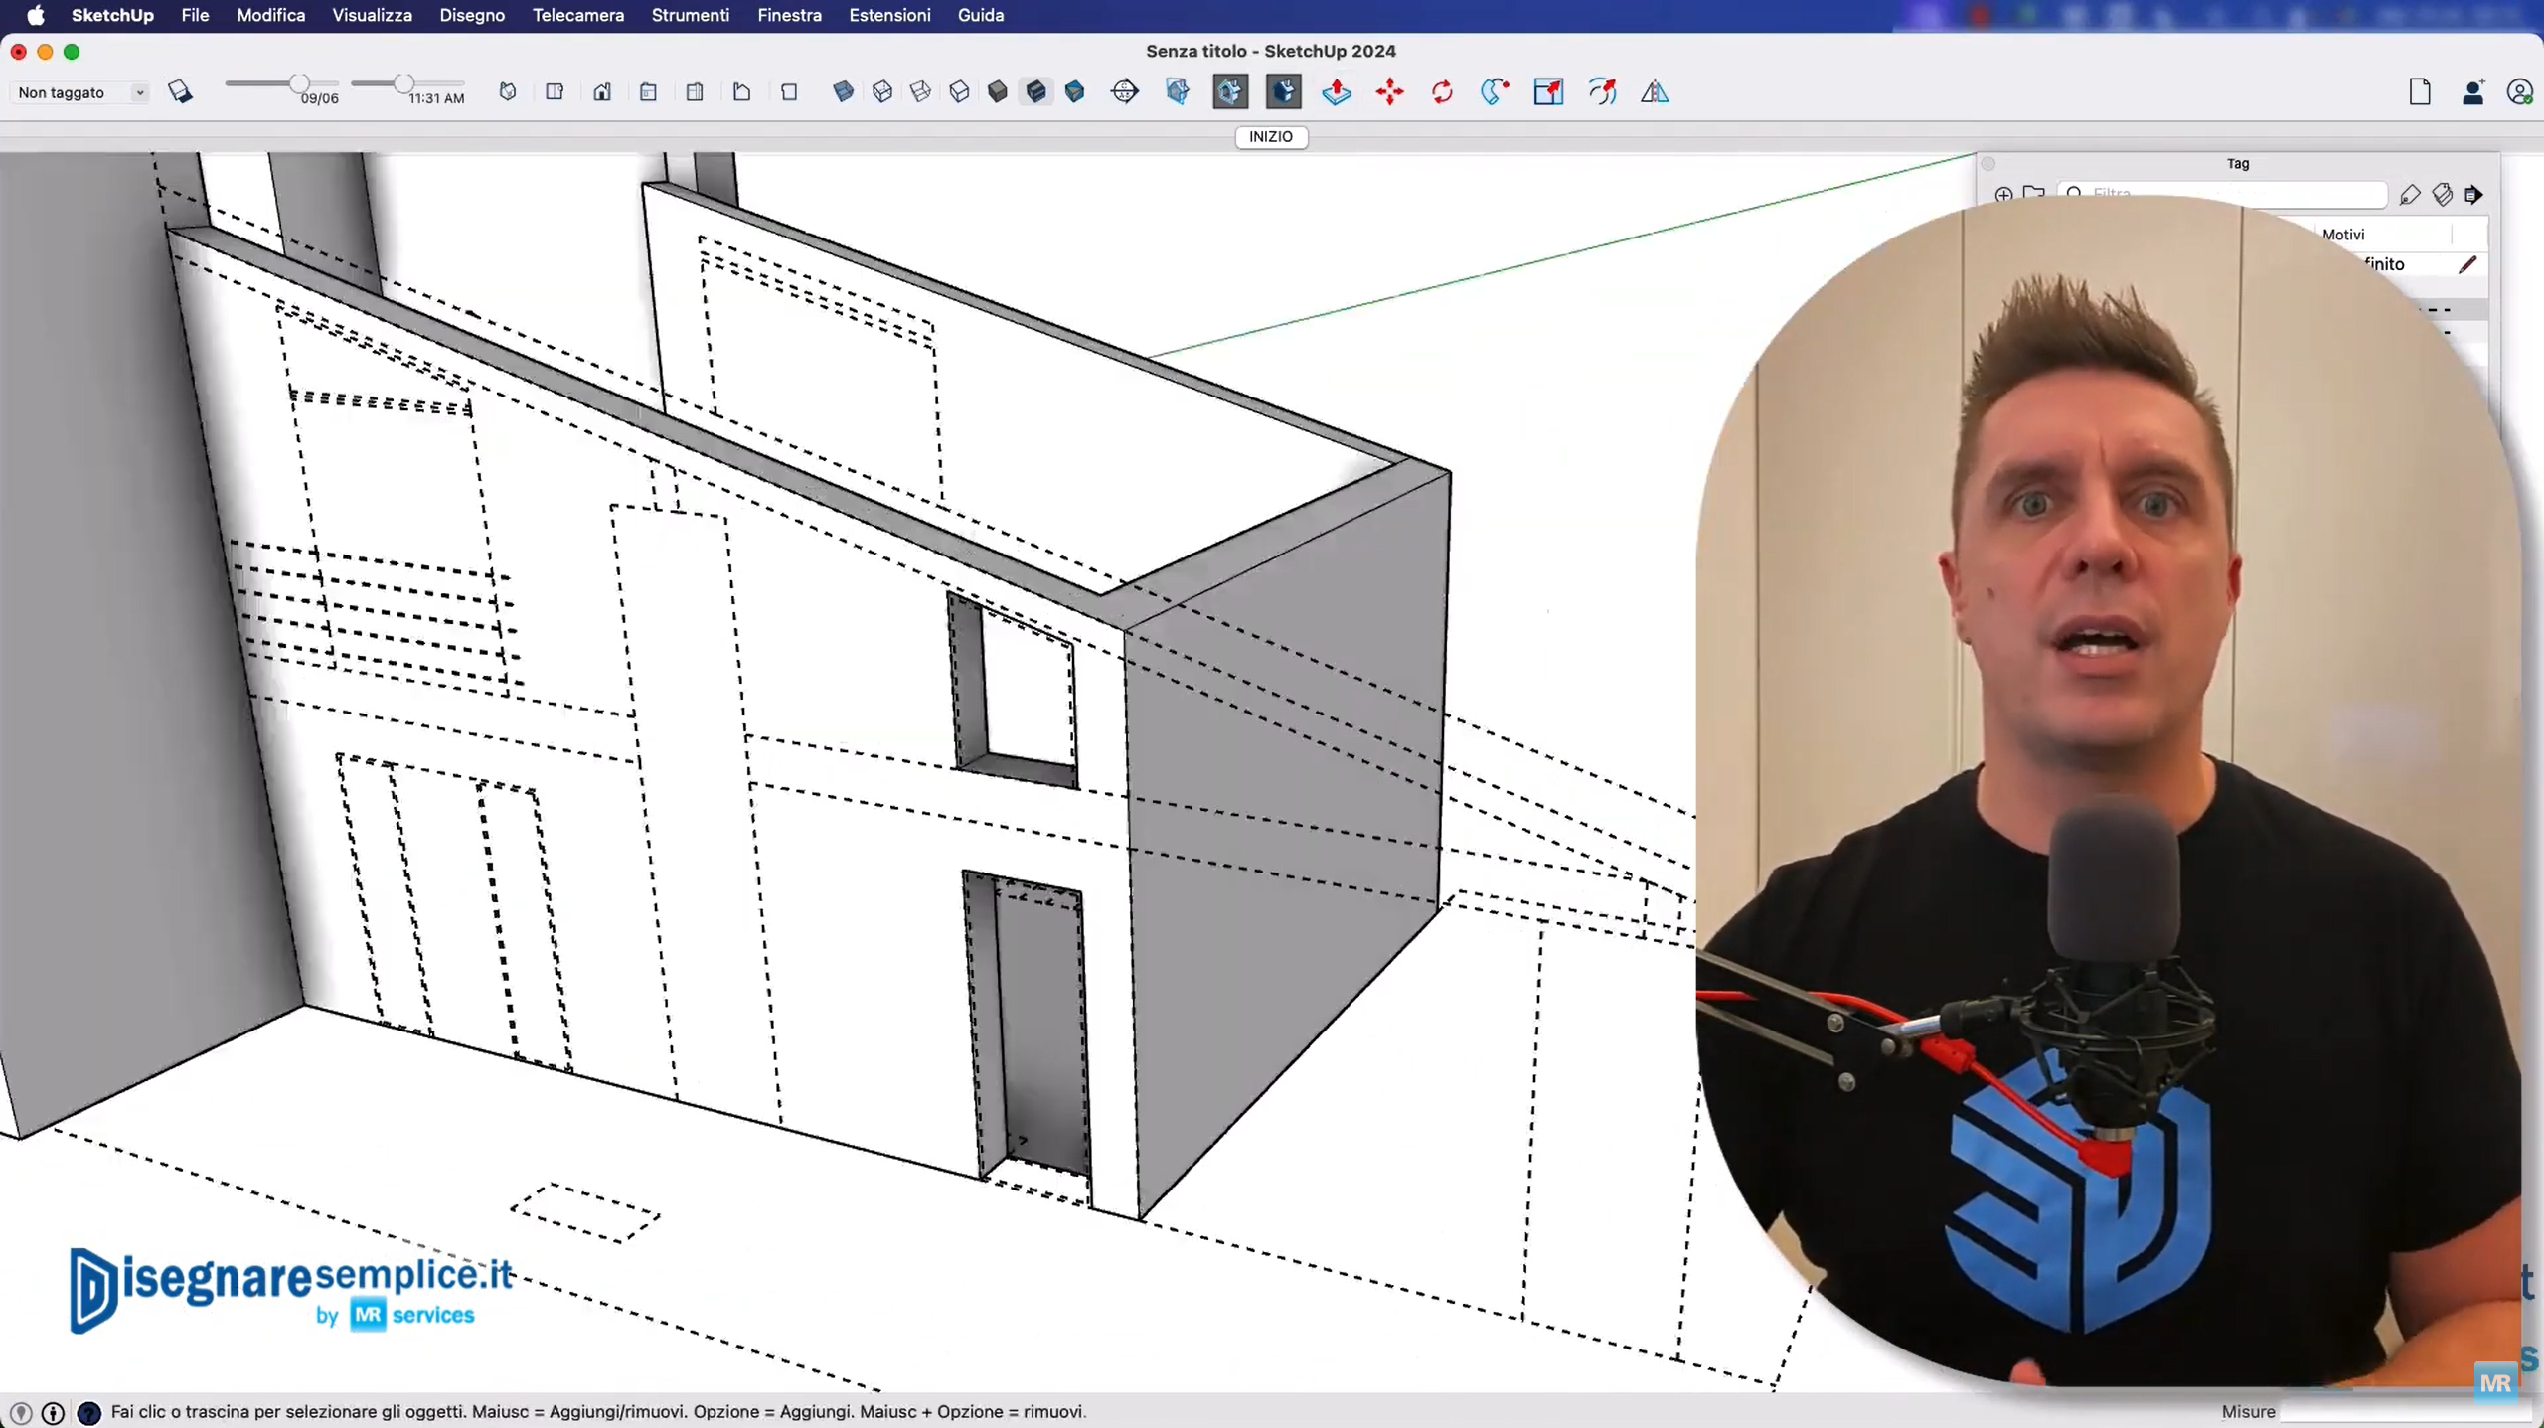Click the add collaborator person icon

coord(2473,92)
